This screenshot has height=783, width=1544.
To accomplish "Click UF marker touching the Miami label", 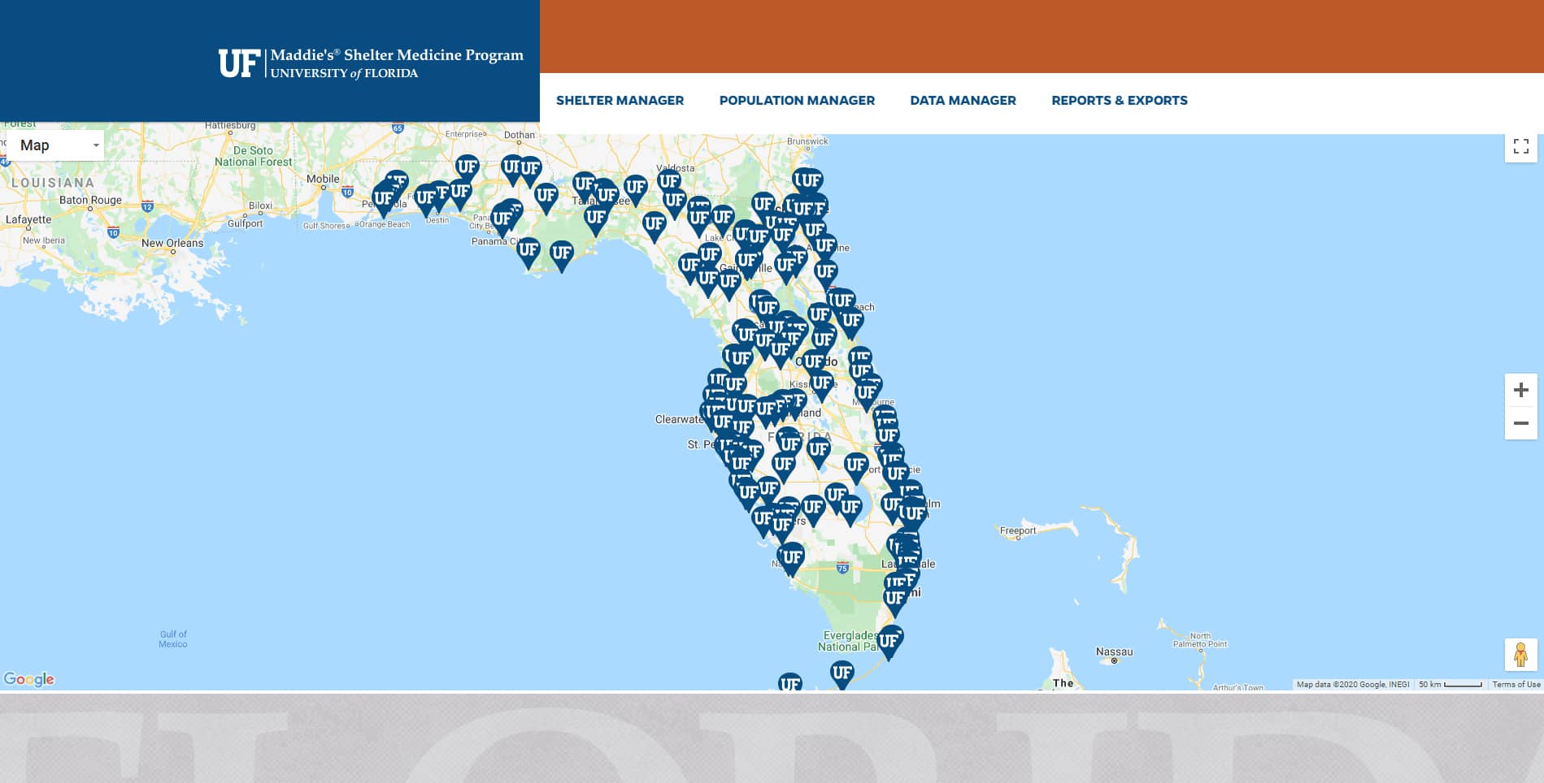I will point(895,600).
